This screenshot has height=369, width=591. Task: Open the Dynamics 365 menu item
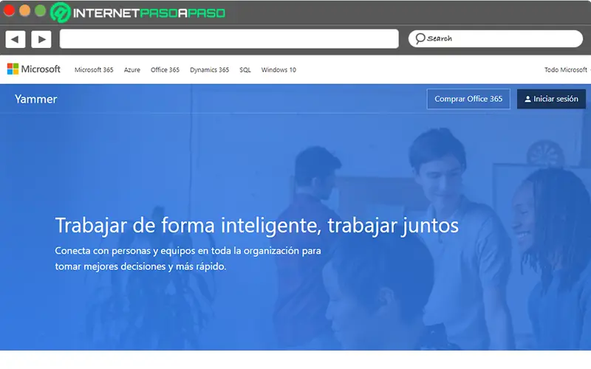[x=209, y=69]
